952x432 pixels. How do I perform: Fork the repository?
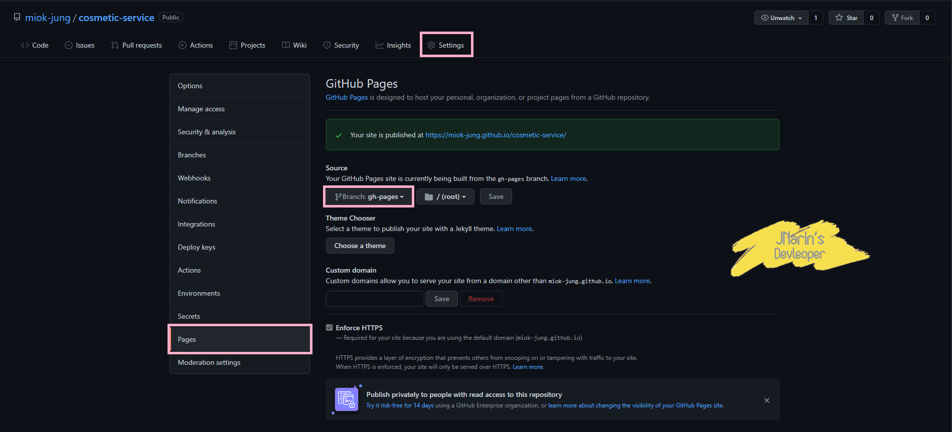click(902, 18)
